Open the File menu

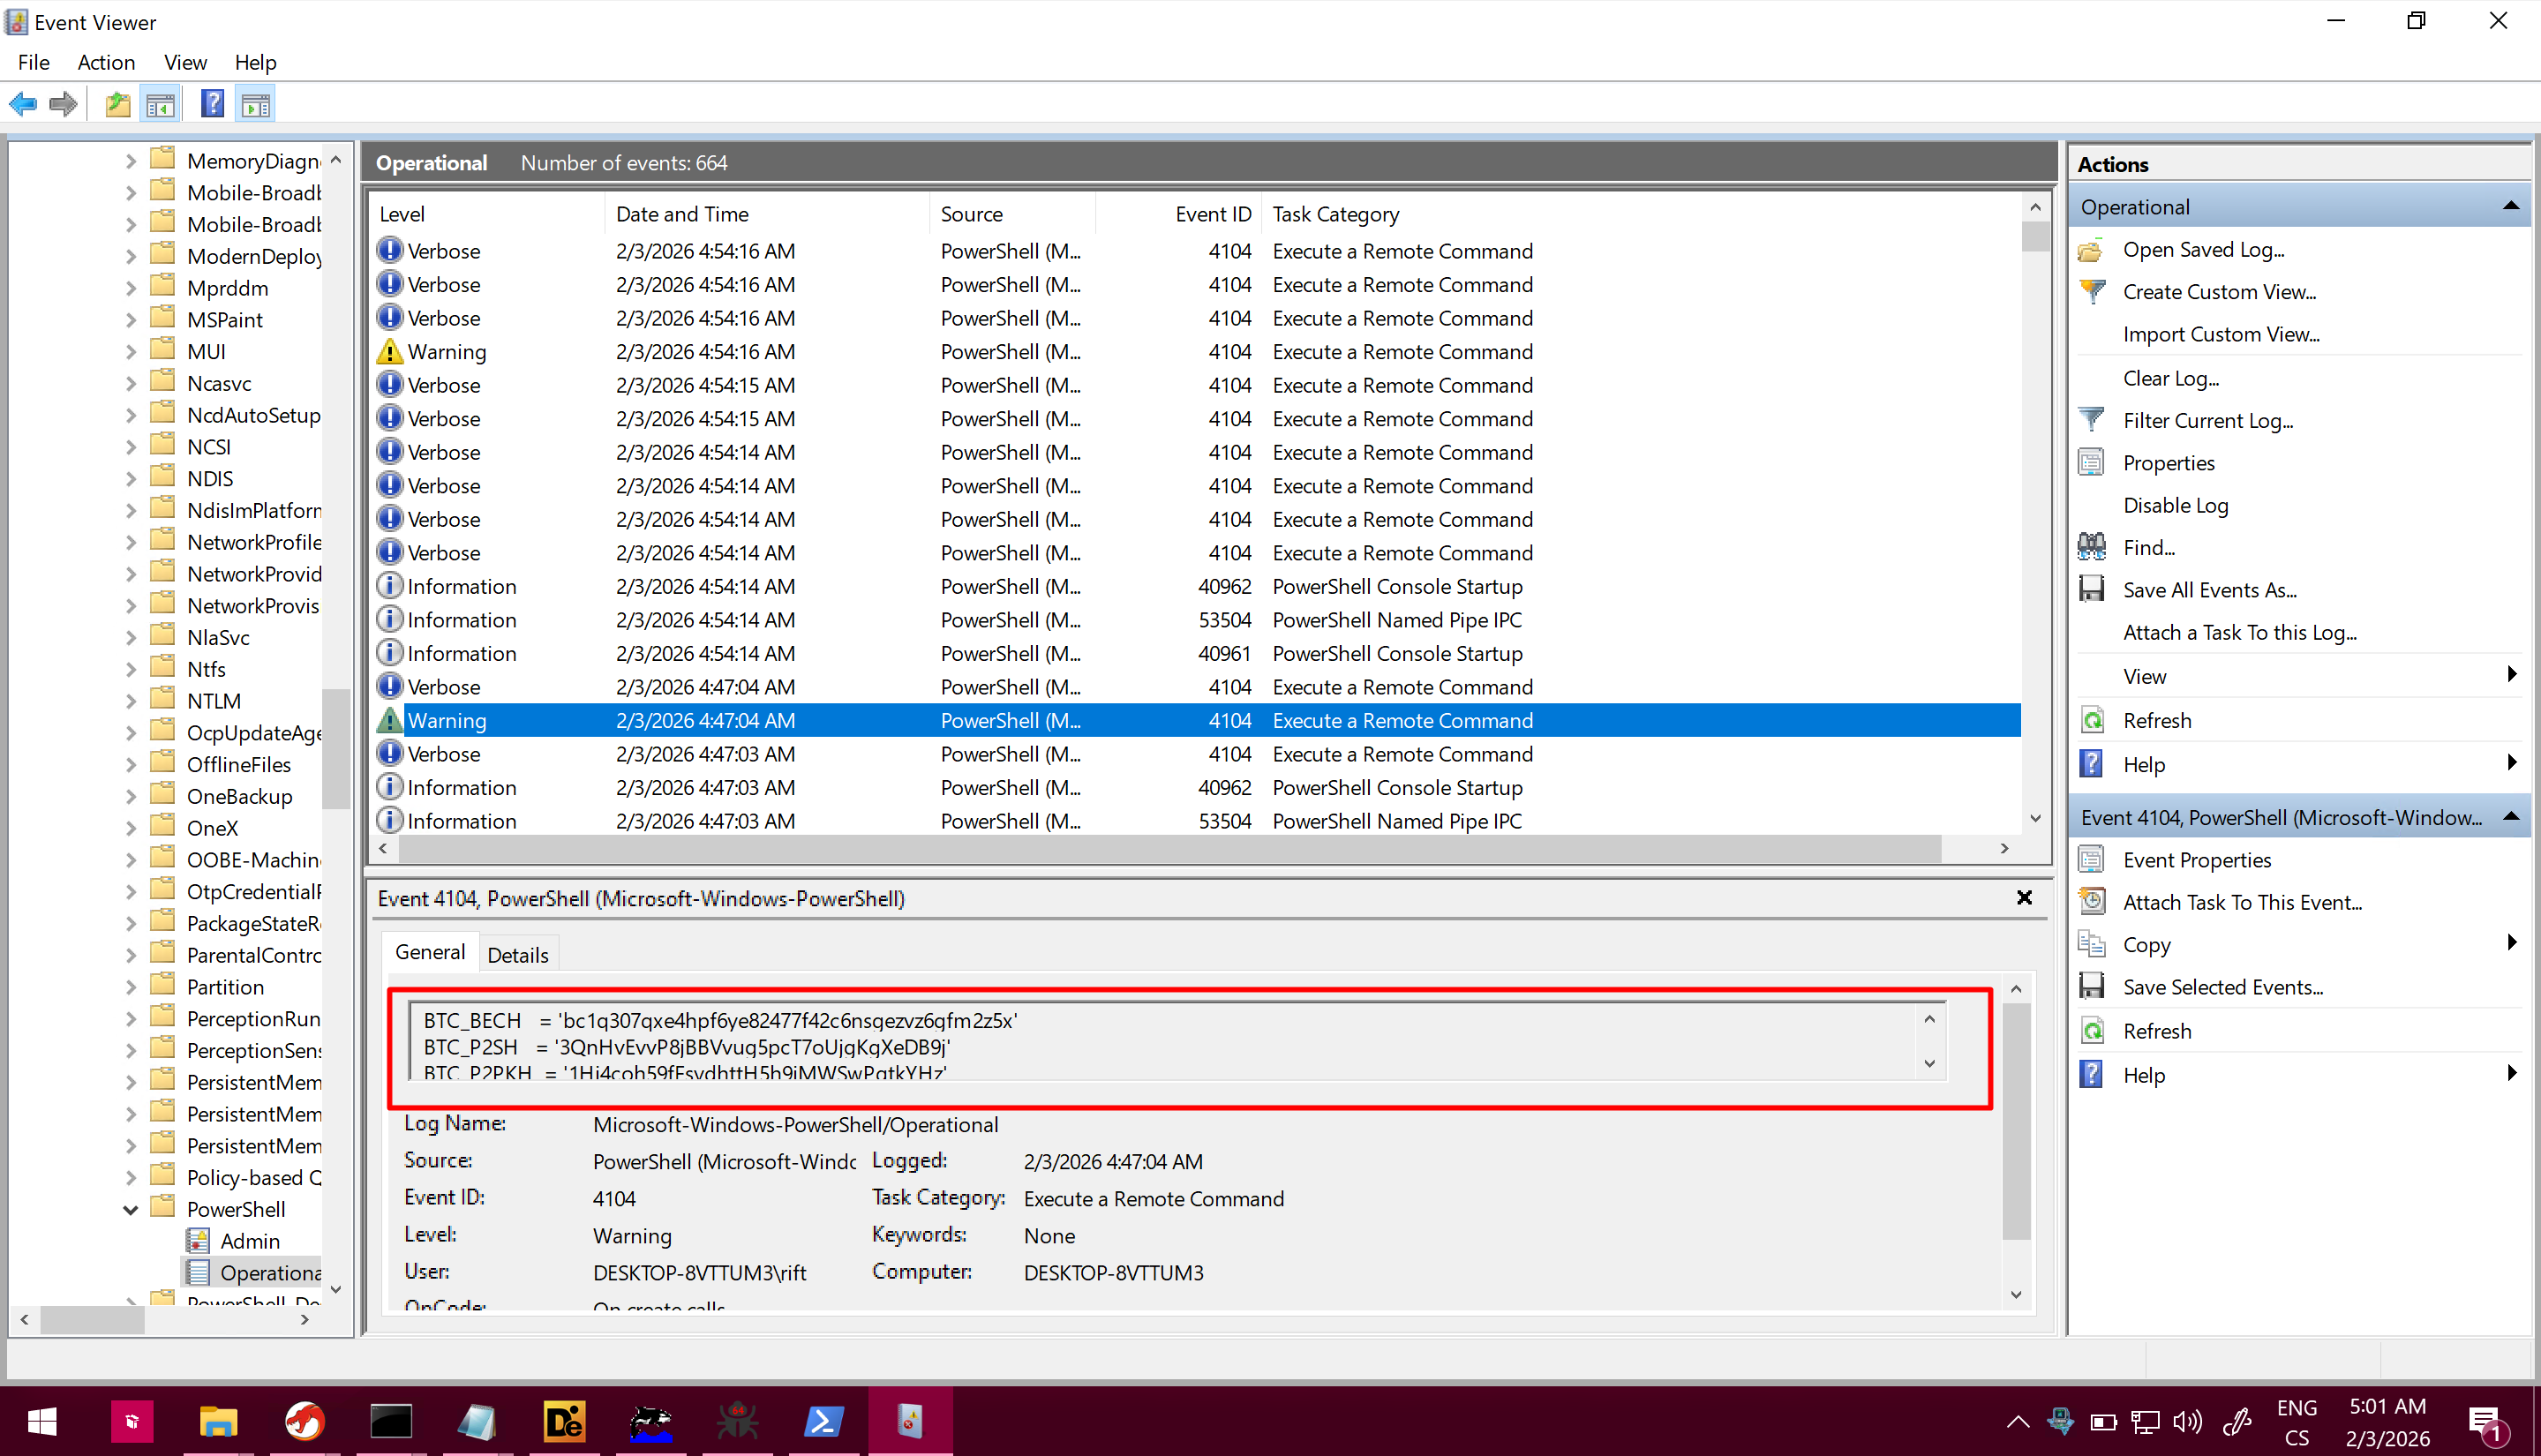[x=33, y=62]
